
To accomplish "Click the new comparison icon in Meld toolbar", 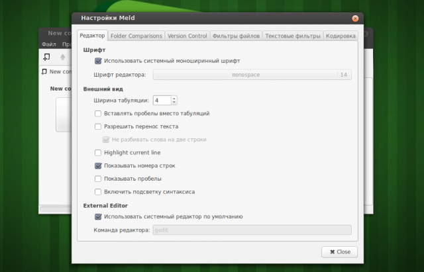I will 46,57.
